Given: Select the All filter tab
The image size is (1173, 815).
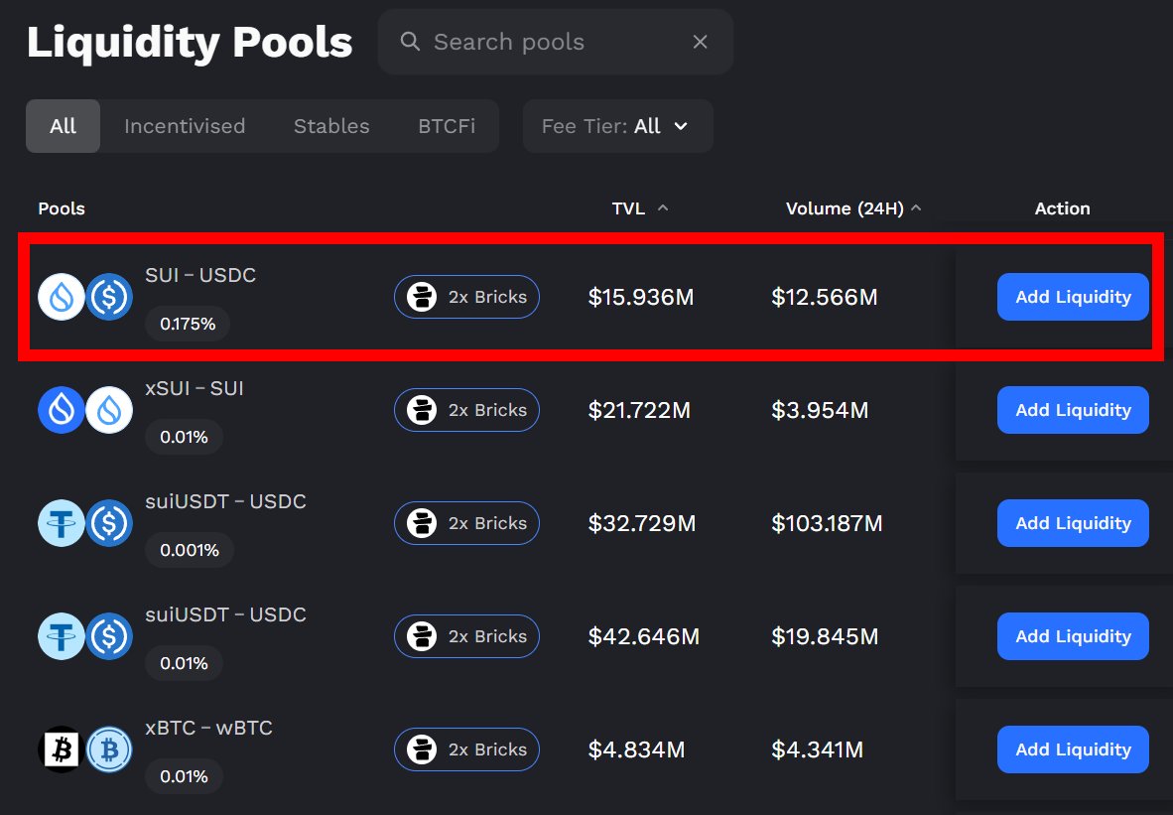Looking at the screenshot, I should pyautogui.click(x=63, y=126).
